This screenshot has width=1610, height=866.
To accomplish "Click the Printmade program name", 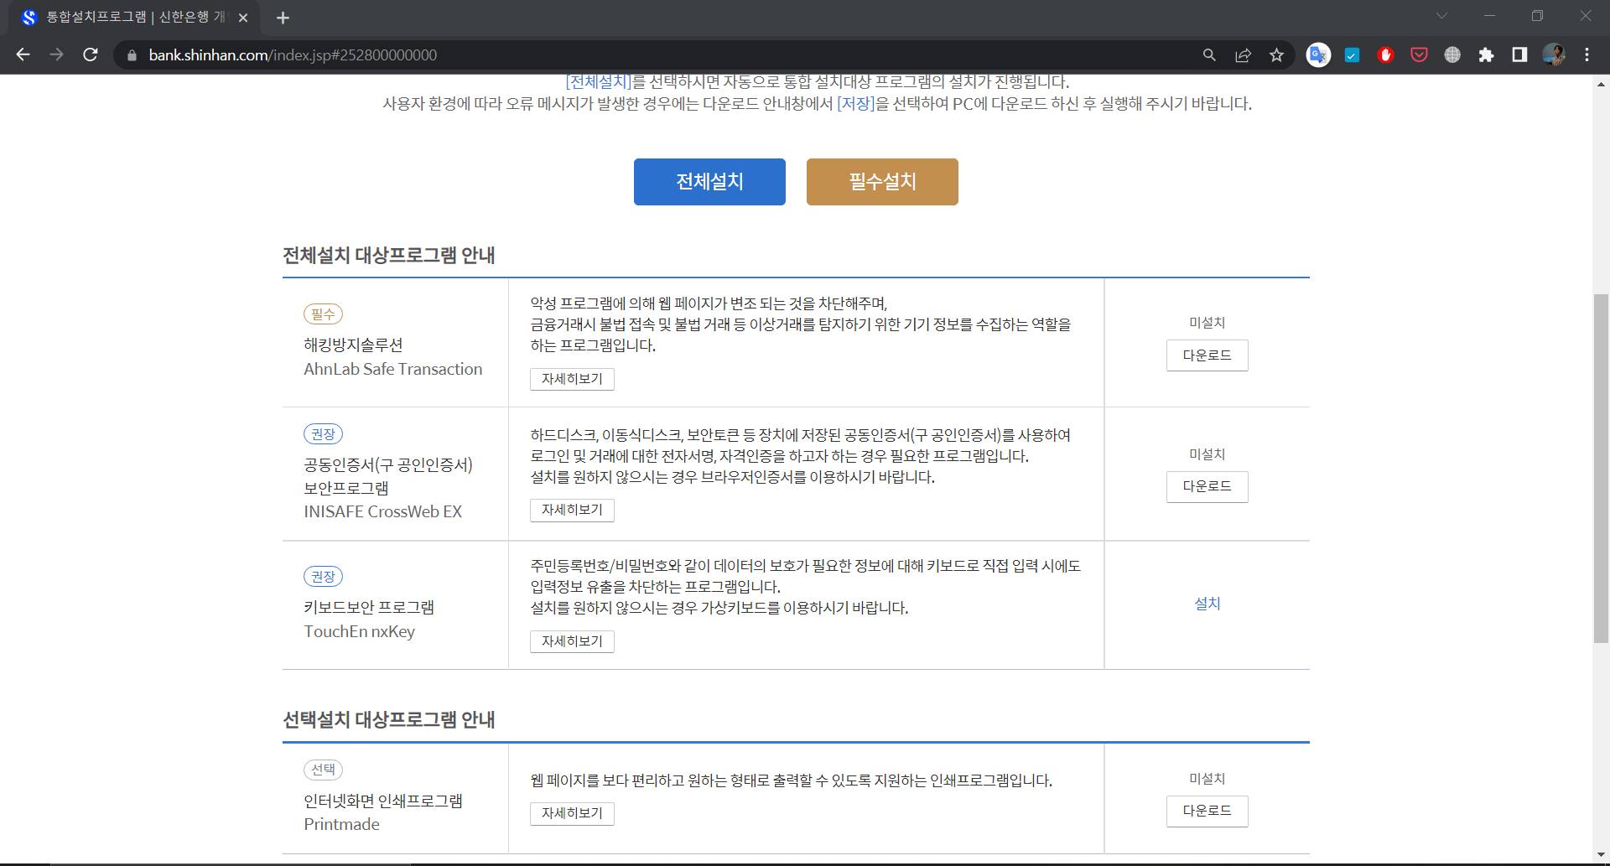I will click(341, 825).
